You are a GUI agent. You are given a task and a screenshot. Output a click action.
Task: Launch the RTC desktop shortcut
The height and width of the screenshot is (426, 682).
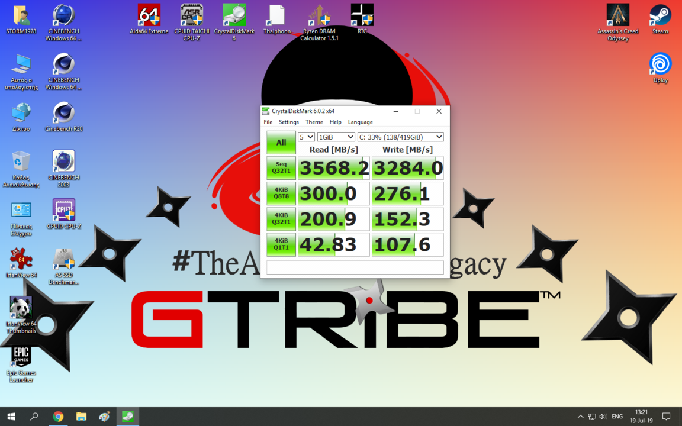[x=362, y=19]
